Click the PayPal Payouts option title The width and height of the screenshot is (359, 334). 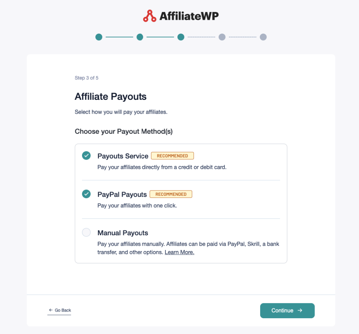[x=122, y=195]
